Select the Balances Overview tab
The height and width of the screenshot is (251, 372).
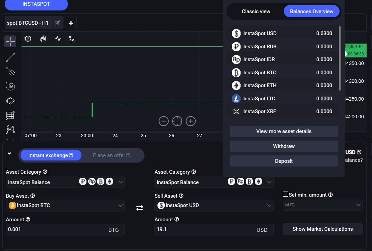[x=312, y=11]
